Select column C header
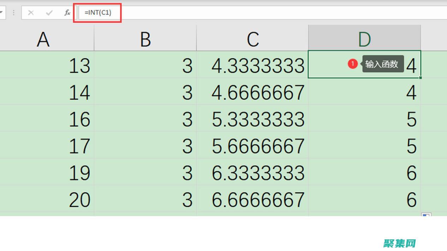This screenshot has width=447, height=251. [x=252, y=39]
